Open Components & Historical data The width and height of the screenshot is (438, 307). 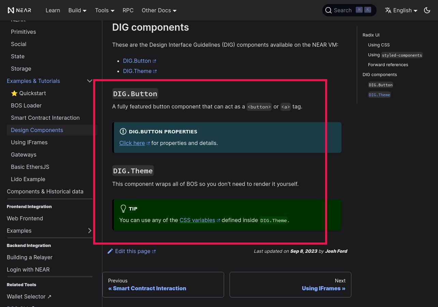click(x=45, y=191)
